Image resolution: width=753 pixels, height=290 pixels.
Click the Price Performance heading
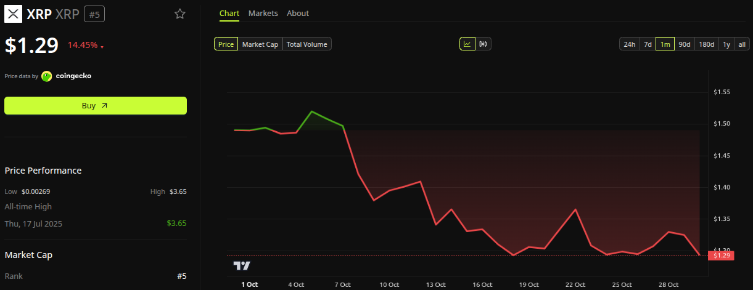click(43, 171)
